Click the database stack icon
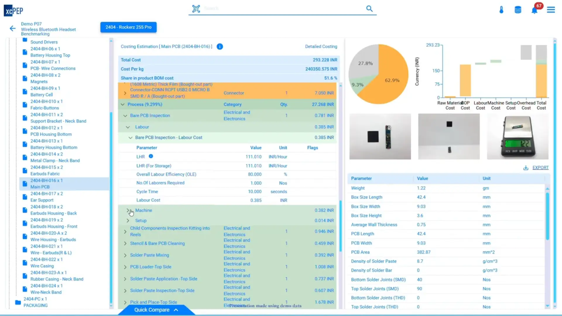This screenshot has width=562, height=316. tap(518, 10)
